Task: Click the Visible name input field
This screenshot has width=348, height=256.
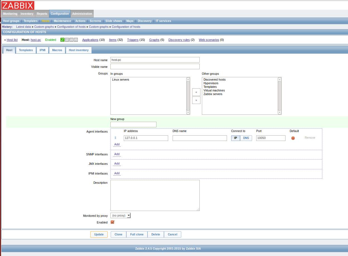Action: (155, 66)
